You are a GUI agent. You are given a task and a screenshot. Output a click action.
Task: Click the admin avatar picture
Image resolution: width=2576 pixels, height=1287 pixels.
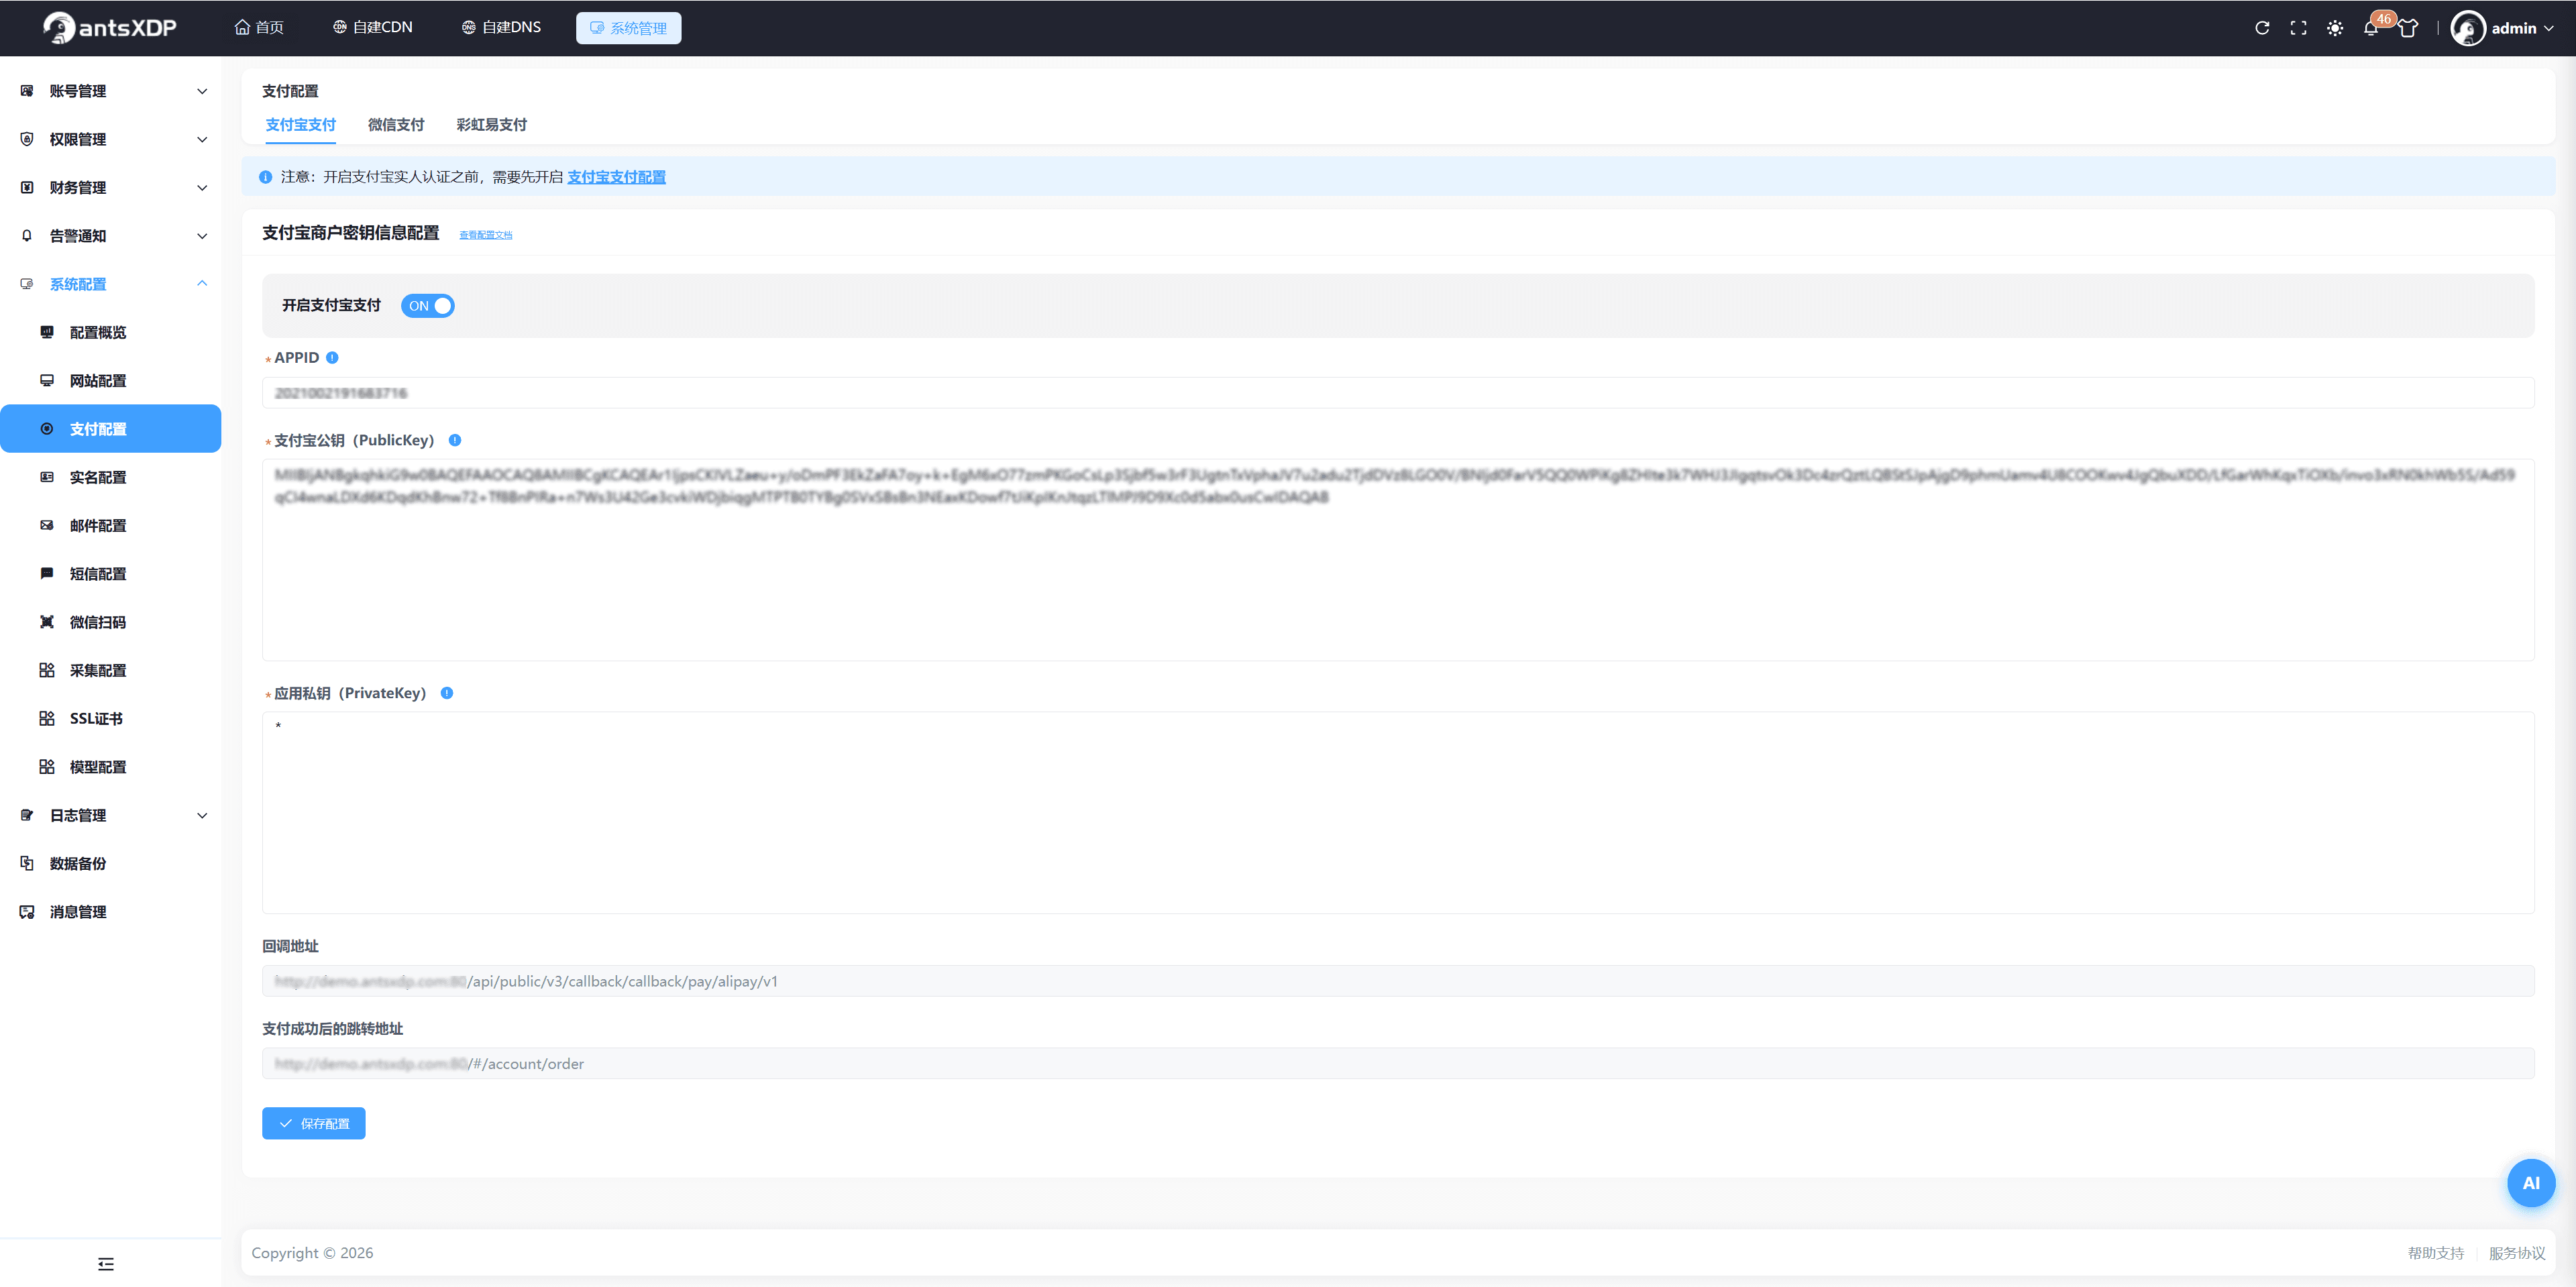tap(2468, 28)
